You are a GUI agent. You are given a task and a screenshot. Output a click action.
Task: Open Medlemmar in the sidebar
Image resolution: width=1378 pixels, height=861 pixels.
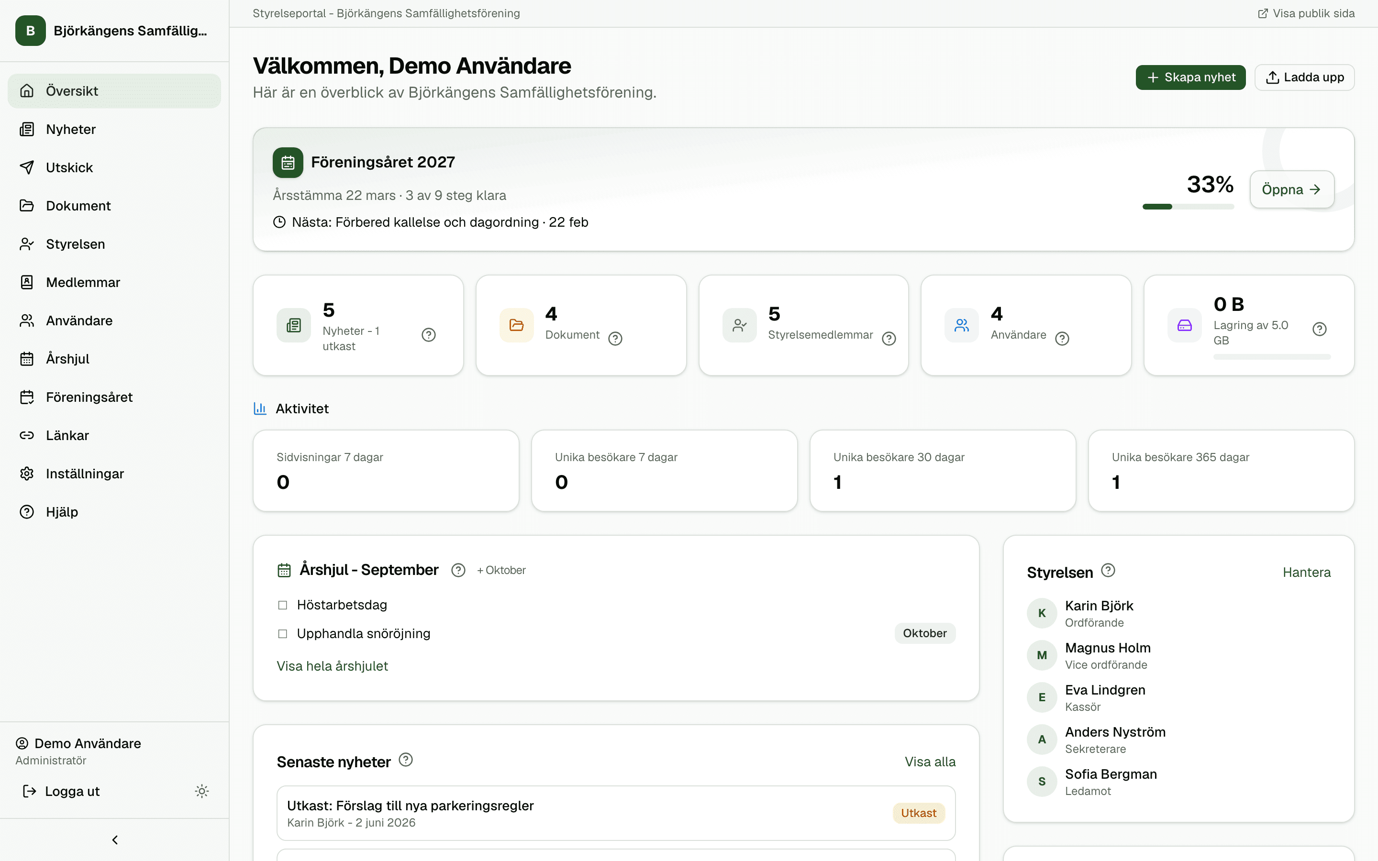[x=114, y=282]
